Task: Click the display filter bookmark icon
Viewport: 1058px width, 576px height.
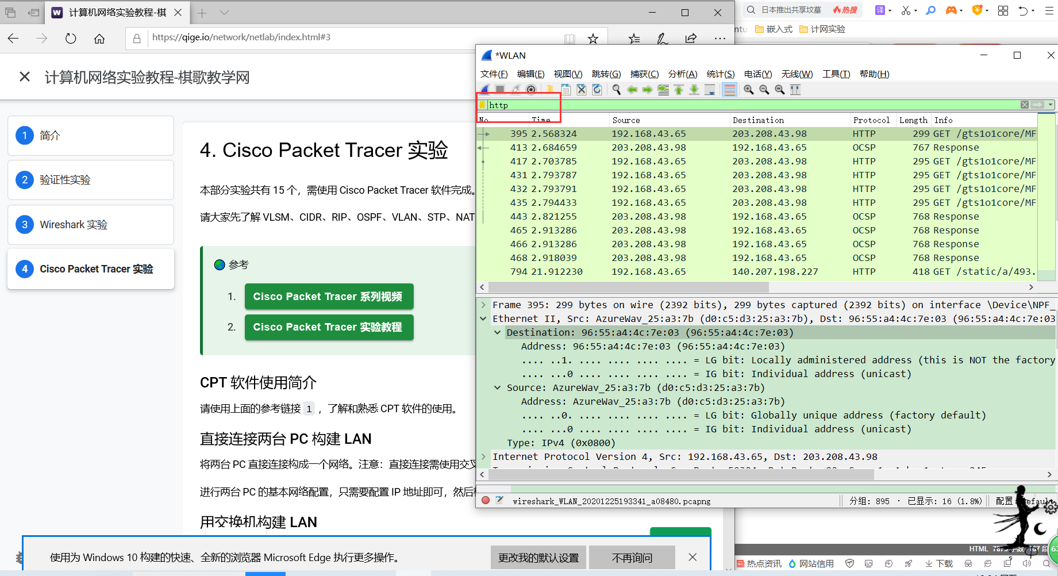Action: pyautogui.click(x=483, y=105)
